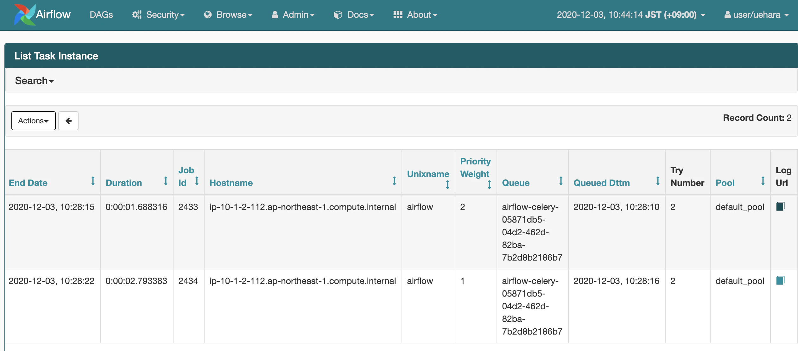
Task: Open the Browse menu
Action: [x=228, y=15]
